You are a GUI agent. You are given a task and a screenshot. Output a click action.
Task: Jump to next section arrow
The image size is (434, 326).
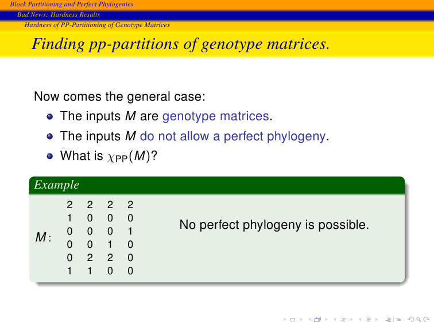pyautogui.click(x=377, y=320)
